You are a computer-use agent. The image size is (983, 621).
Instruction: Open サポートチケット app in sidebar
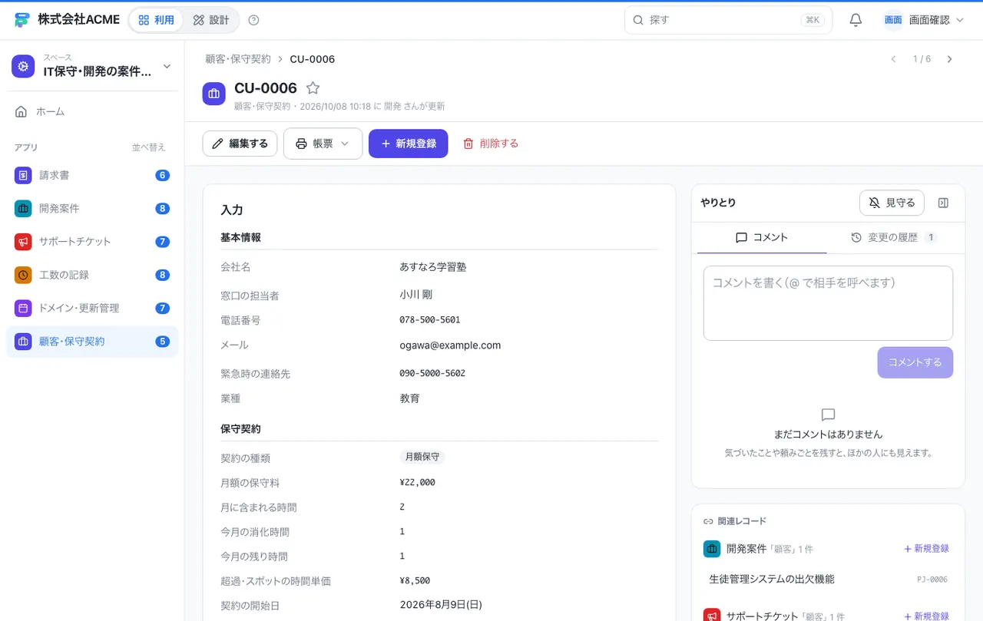[92, 242]
